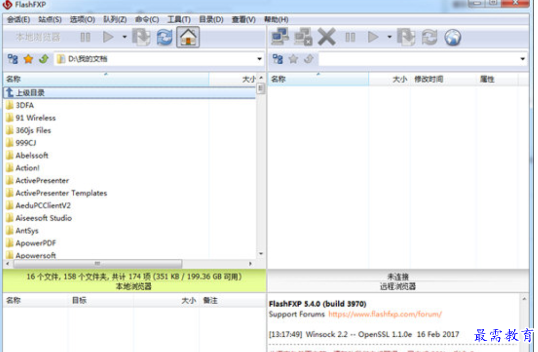Select the ActivePresenter Templates folder
The height and width of the screenshot is (352, 538).
61,193
